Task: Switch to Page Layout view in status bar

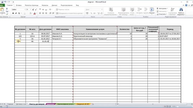Action: tap(167, 106)
